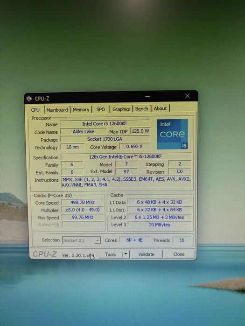Viewport: 245px width, 326px height.
Task: Click the Core Voltage value 0.693 V
Action: pyautogui.click(x=134, y=146)
